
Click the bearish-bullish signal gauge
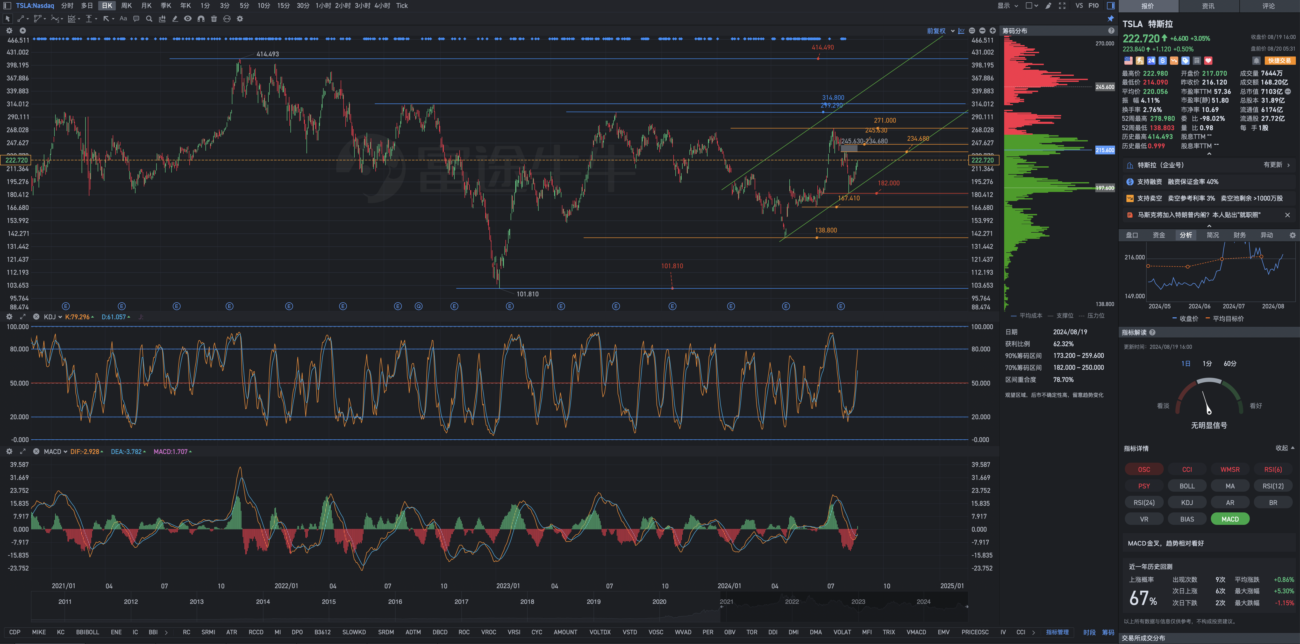(1209, 397)
